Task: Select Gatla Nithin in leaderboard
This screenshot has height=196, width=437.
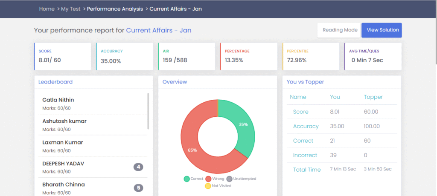Action: [58, 100]
